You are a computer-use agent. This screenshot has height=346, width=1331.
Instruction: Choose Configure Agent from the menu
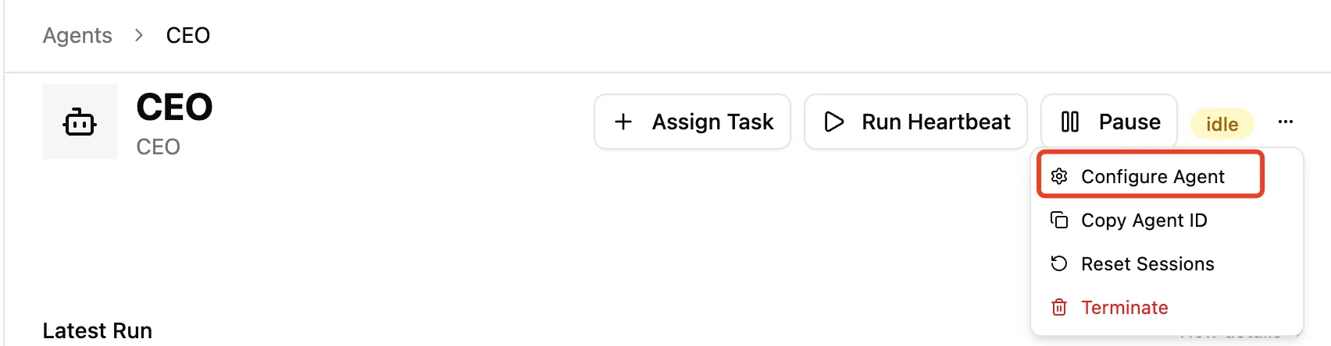[x=1152, y=177]
